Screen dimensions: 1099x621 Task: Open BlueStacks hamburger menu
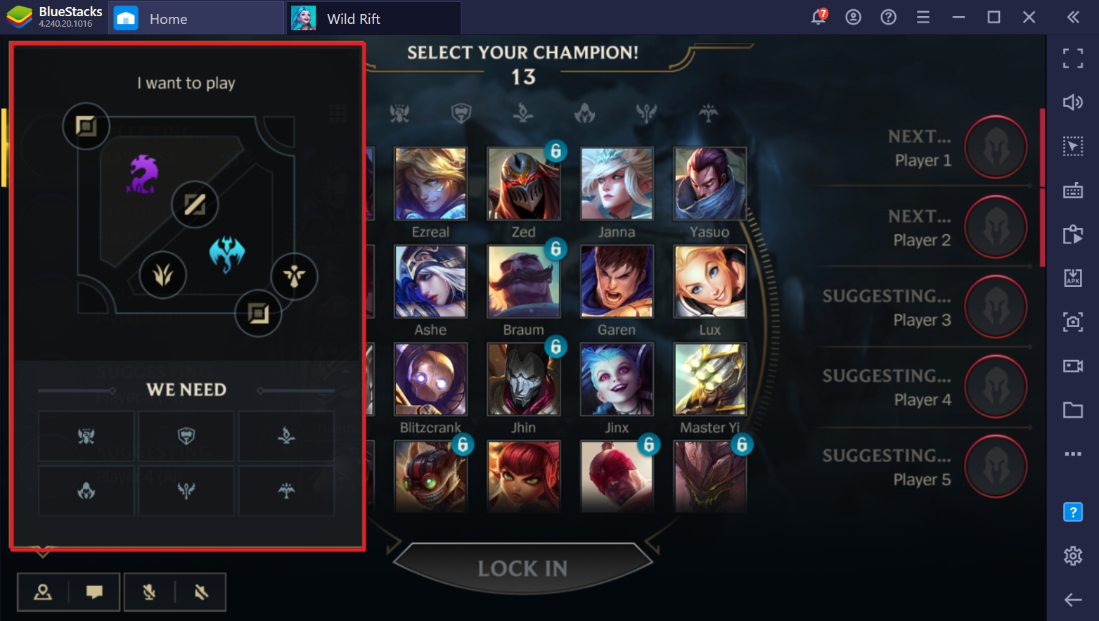pos(923,18)
